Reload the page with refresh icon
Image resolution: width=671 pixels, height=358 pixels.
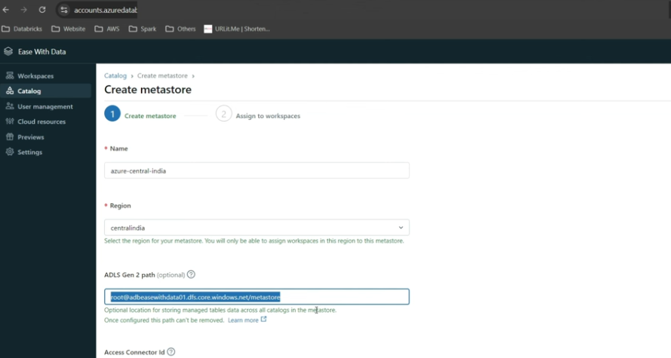[x=42, y=10]
